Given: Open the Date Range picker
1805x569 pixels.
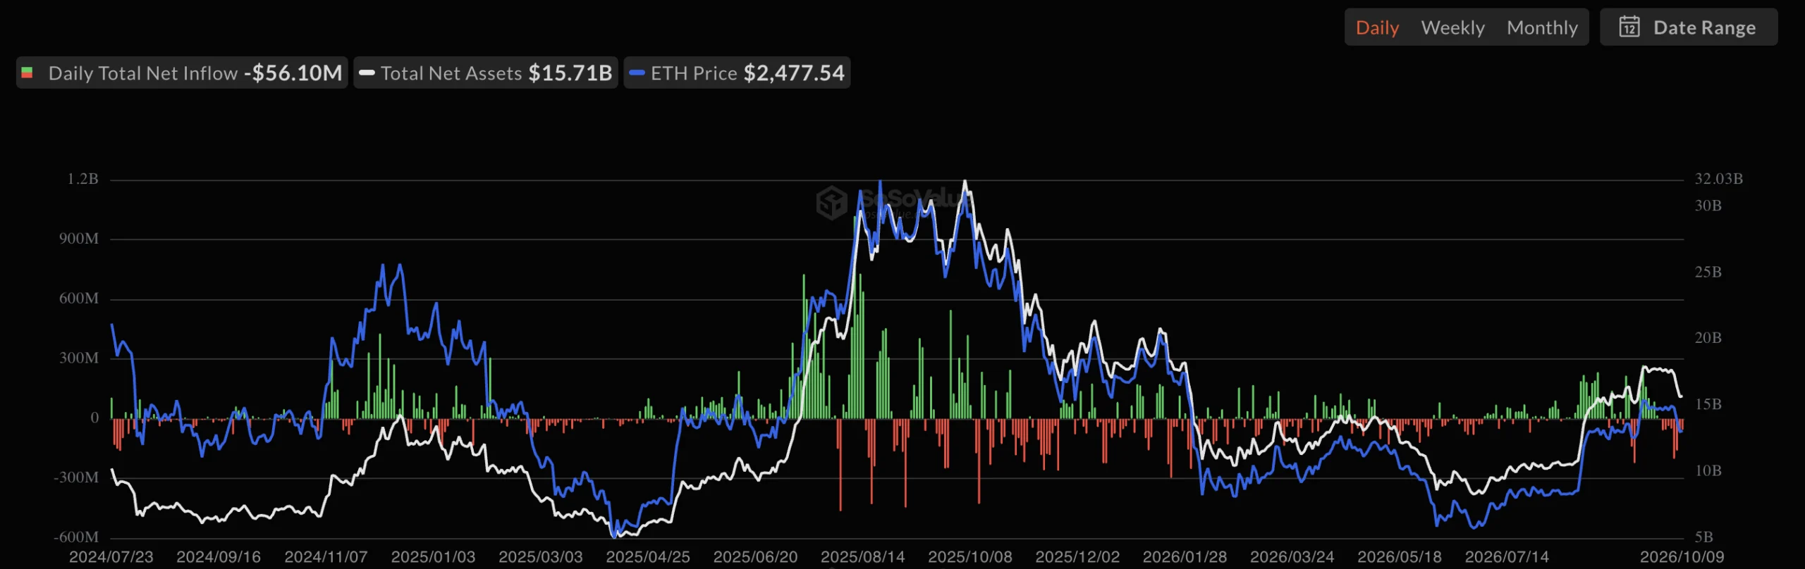Looking at the screenshot, I should [x=1689, y=27].
